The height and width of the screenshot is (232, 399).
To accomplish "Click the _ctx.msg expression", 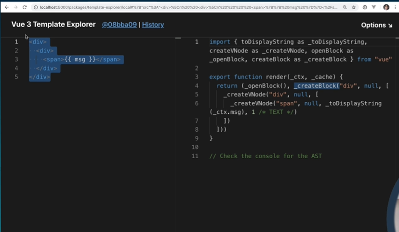I will [x=227, y=112].
